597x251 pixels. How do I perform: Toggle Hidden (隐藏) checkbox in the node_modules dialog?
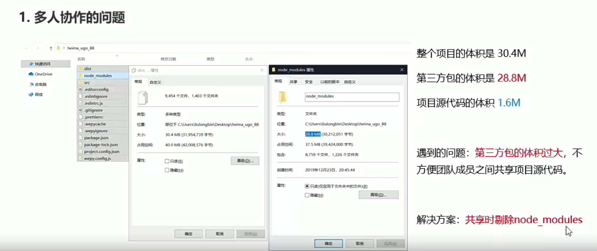tap(307, 195)
